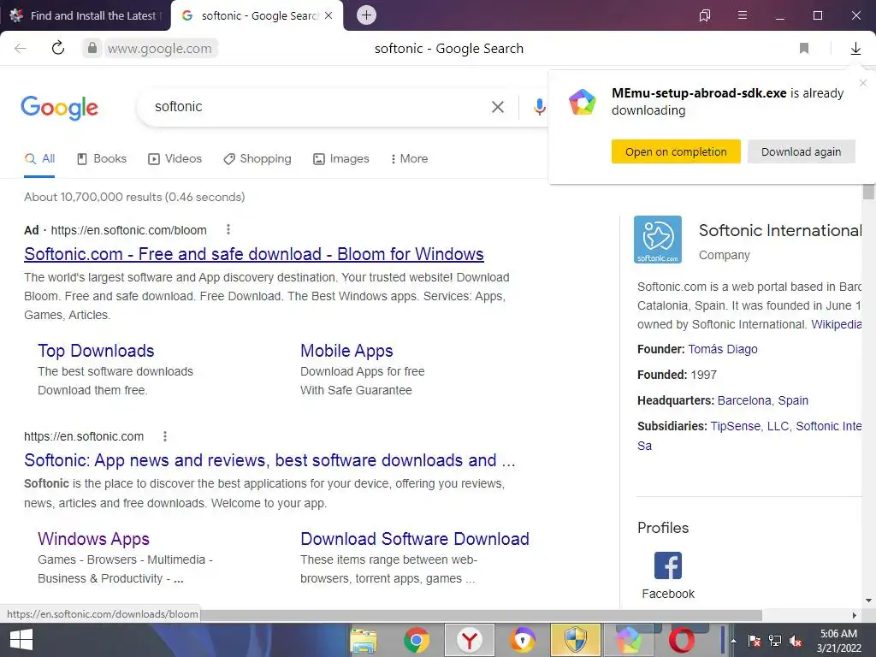
Task: Open Download Software Download sitelink
Action: click(415, 539)
